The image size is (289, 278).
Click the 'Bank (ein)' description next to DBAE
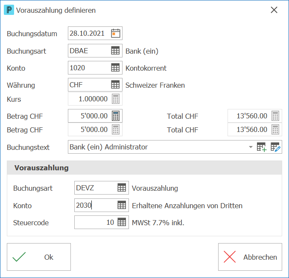tap(142, 51)
